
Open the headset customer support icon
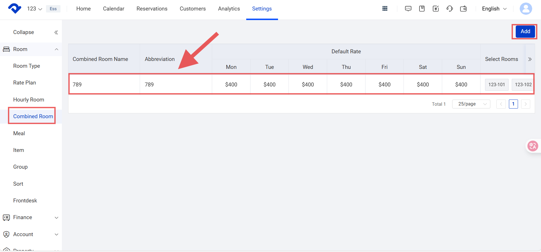pos(450,9)
